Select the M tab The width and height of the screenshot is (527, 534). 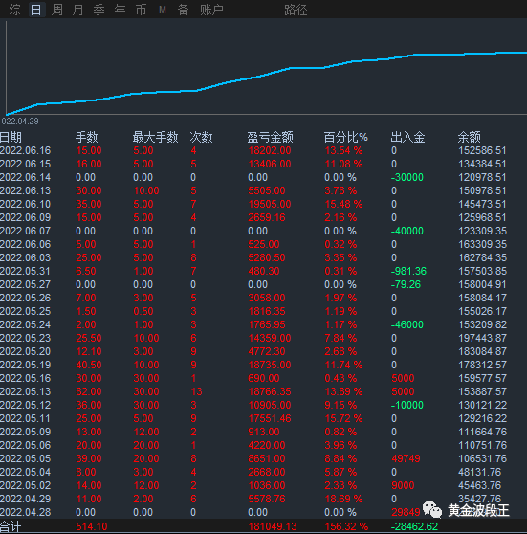(x=163, y=10)
